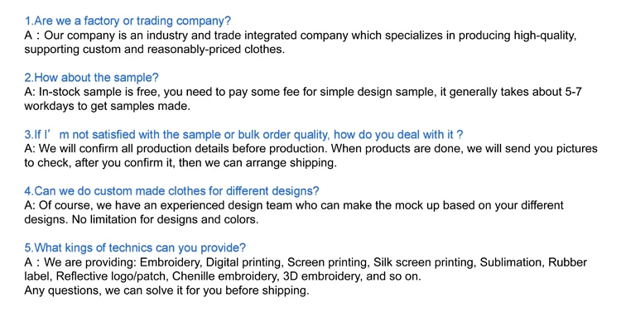Click "What kings of technics can you provide?"

coord(135,247)
